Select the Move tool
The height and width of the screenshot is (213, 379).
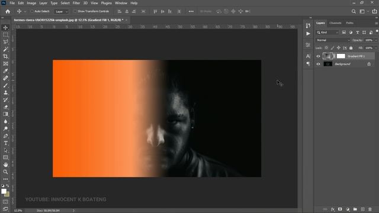coord(5,28)
